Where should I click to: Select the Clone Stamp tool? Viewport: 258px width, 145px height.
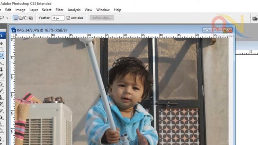pos(2,97)
